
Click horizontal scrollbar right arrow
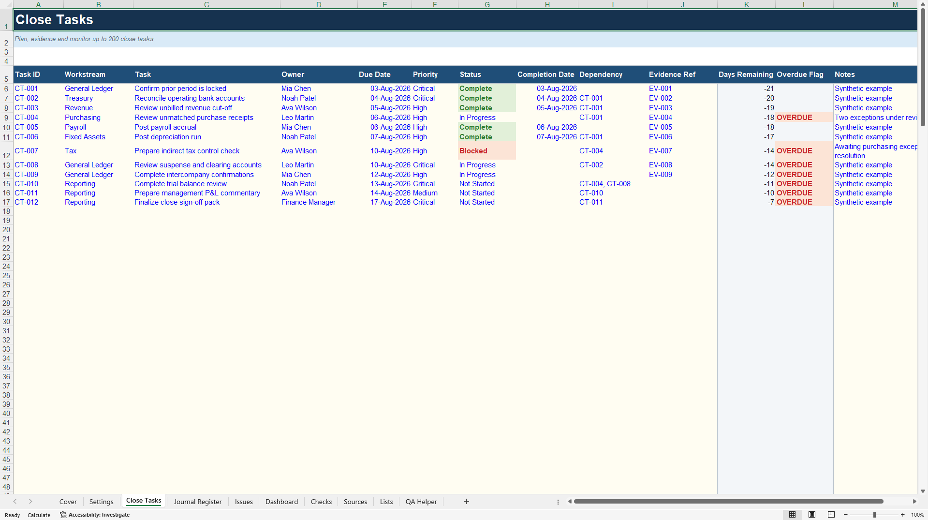[x=914, y=502]
